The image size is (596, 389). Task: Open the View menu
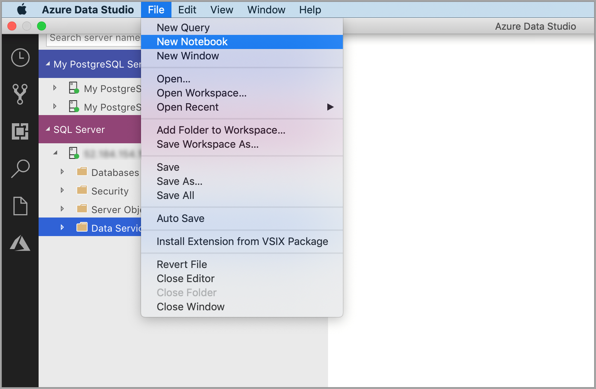222,10
